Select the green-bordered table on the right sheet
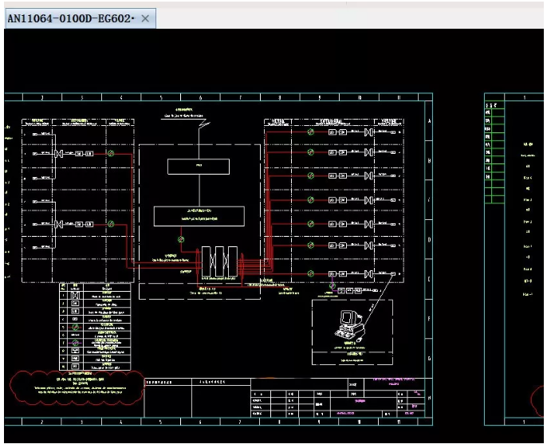Screen dimensions: 547x448 (x=495, y=153)
